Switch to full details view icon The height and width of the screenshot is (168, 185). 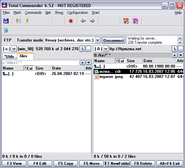27,21
